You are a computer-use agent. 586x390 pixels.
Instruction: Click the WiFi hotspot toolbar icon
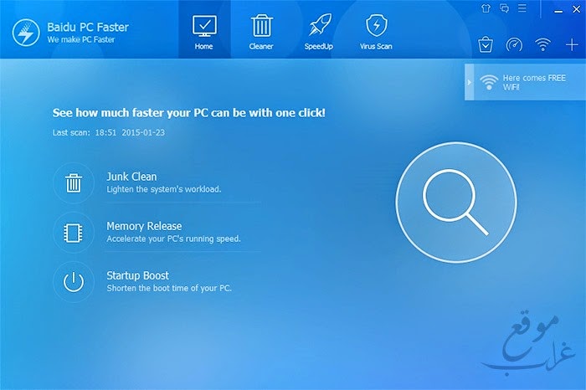(542, 45)
